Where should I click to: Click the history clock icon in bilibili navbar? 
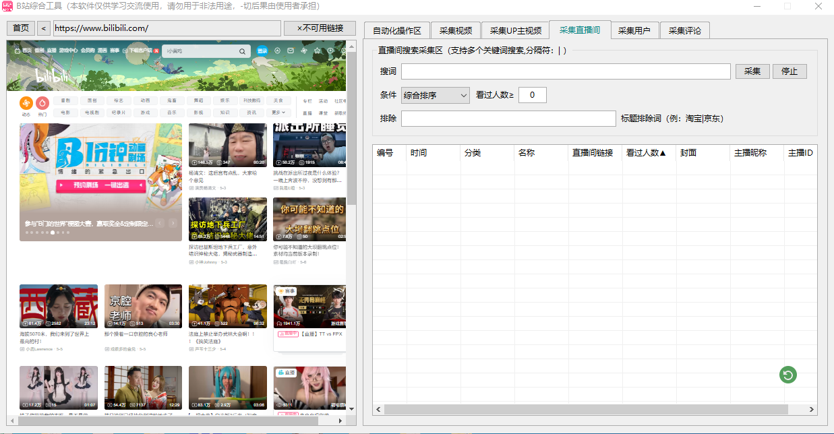coord(332,51)
